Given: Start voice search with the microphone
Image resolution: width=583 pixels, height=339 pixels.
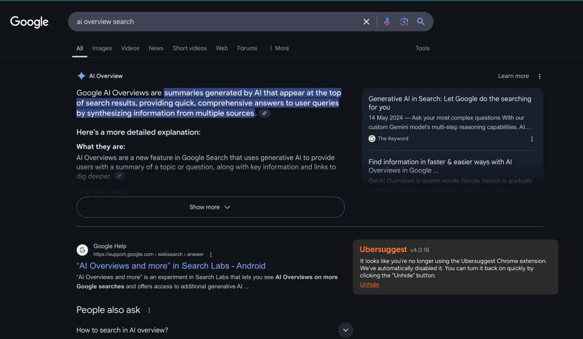Looking at the screenshot, I should (387, 22).
